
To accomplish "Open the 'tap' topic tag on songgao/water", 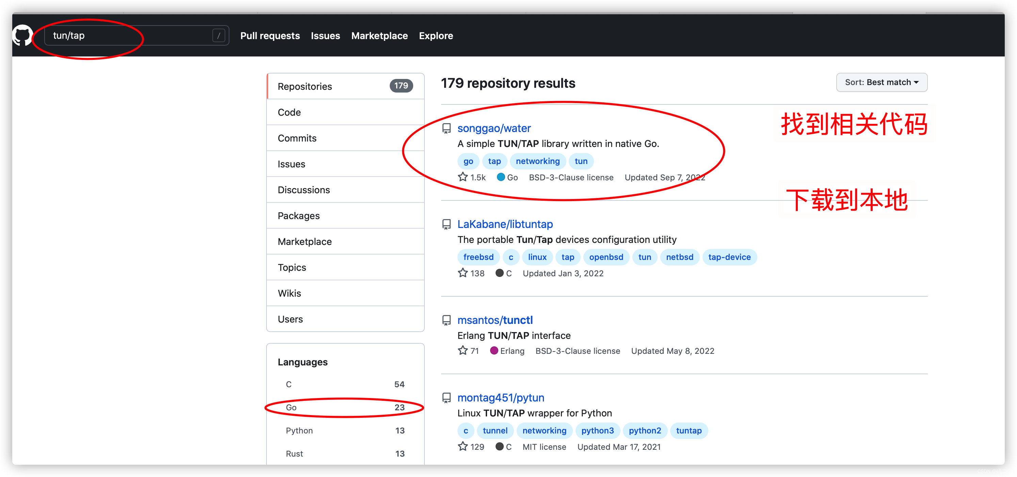I will click(494, 161).
